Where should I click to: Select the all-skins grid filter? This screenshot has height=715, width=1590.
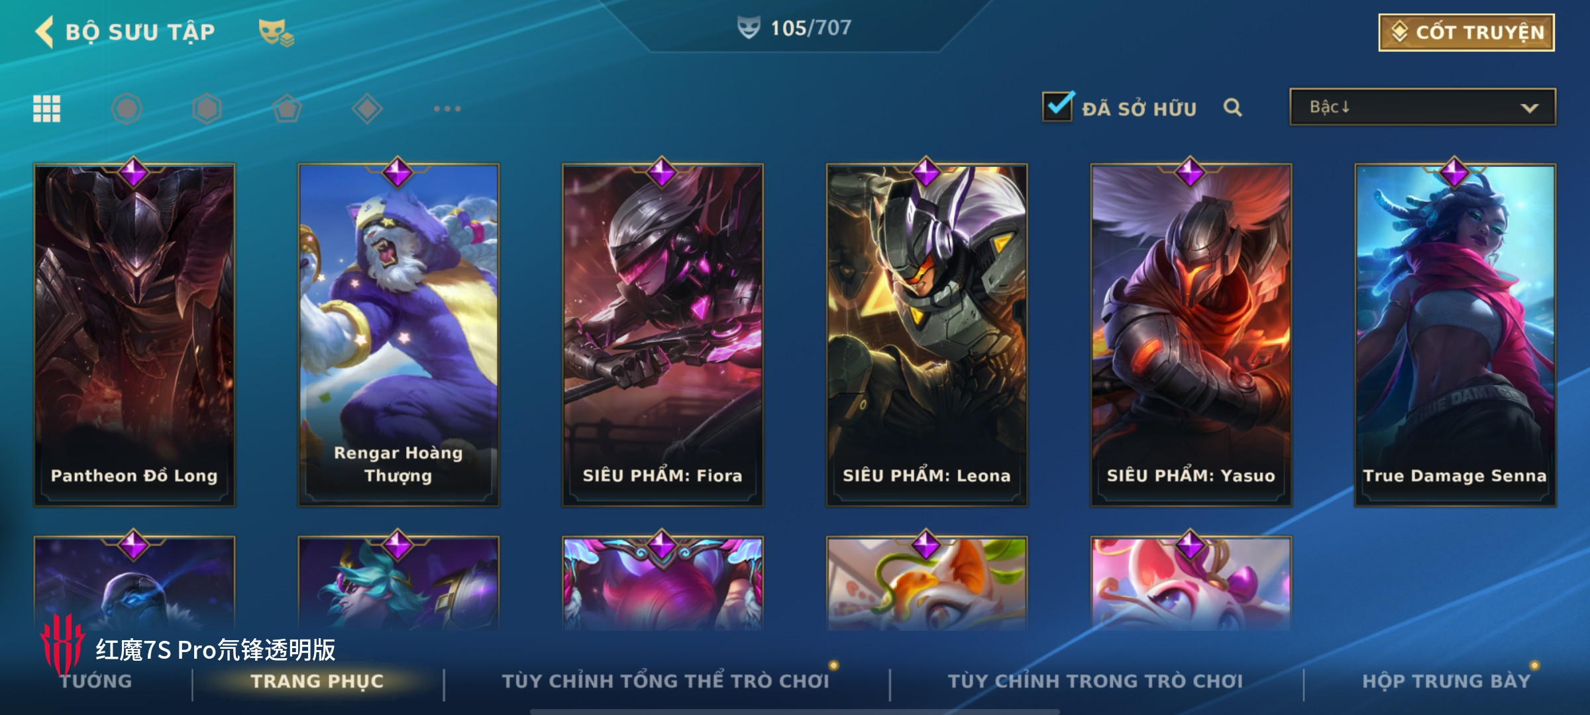click(47, 109)
